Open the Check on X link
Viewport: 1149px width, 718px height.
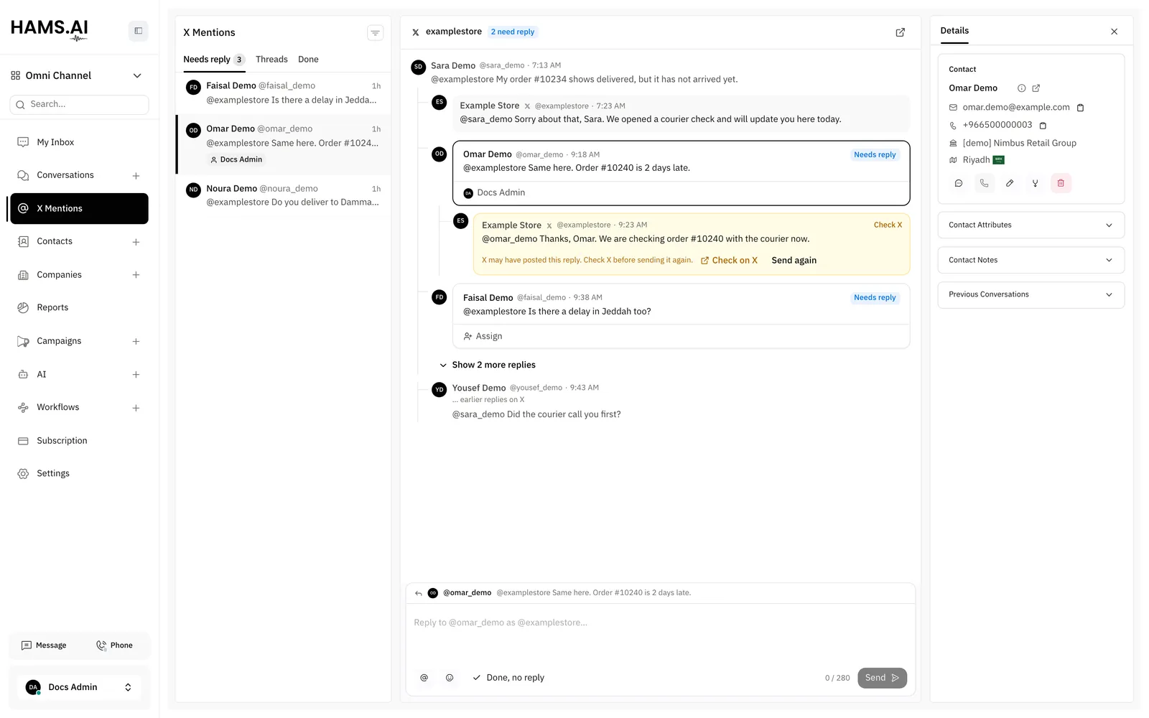click(x=729, y=261)
